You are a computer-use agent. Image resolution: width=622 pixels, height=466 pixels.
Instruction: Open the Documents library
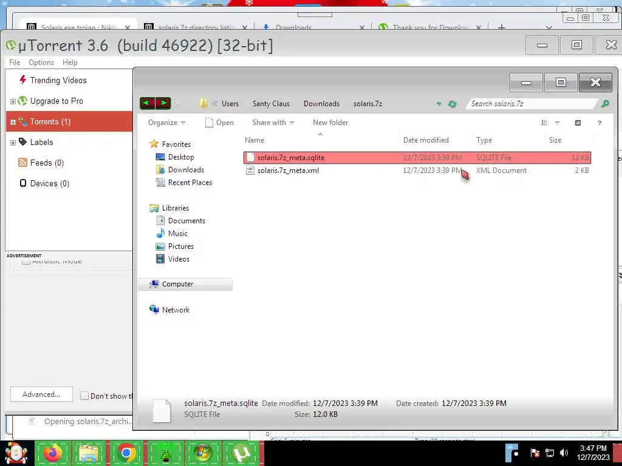[186, 220]
